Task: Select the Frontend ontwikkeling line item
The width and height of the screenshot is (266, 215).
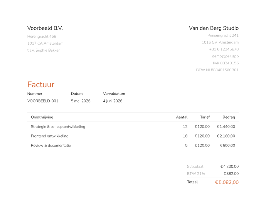Action: click(133, 136)
